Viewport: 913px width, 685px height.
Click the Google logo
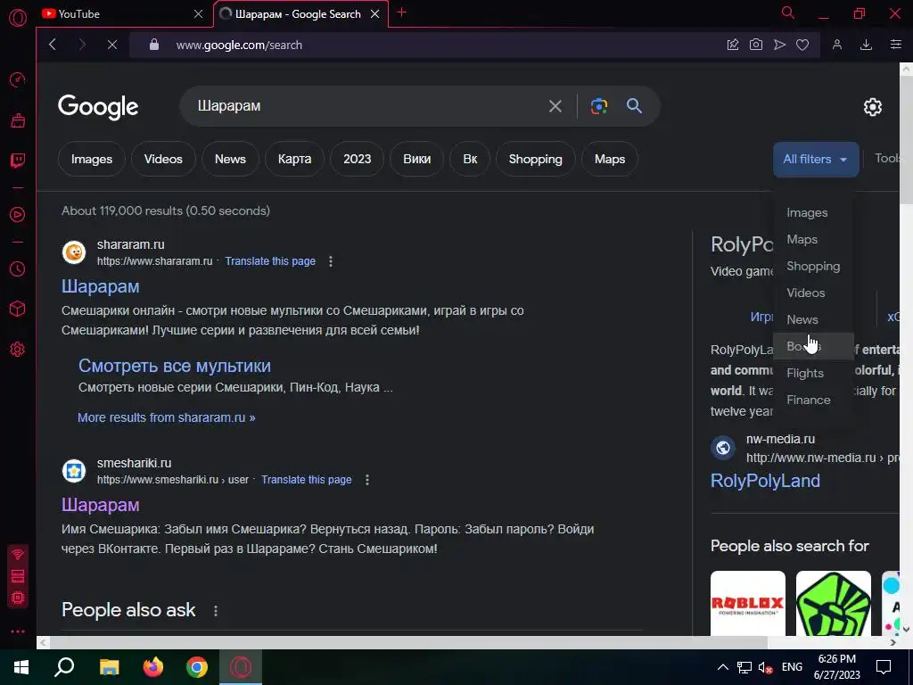point(98,107)
